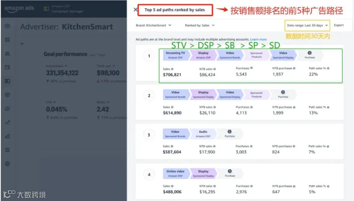The image size is (354, 201).
Task: Click the Goal performance heading
Action: pyautogui.click(x=65, y=54)
